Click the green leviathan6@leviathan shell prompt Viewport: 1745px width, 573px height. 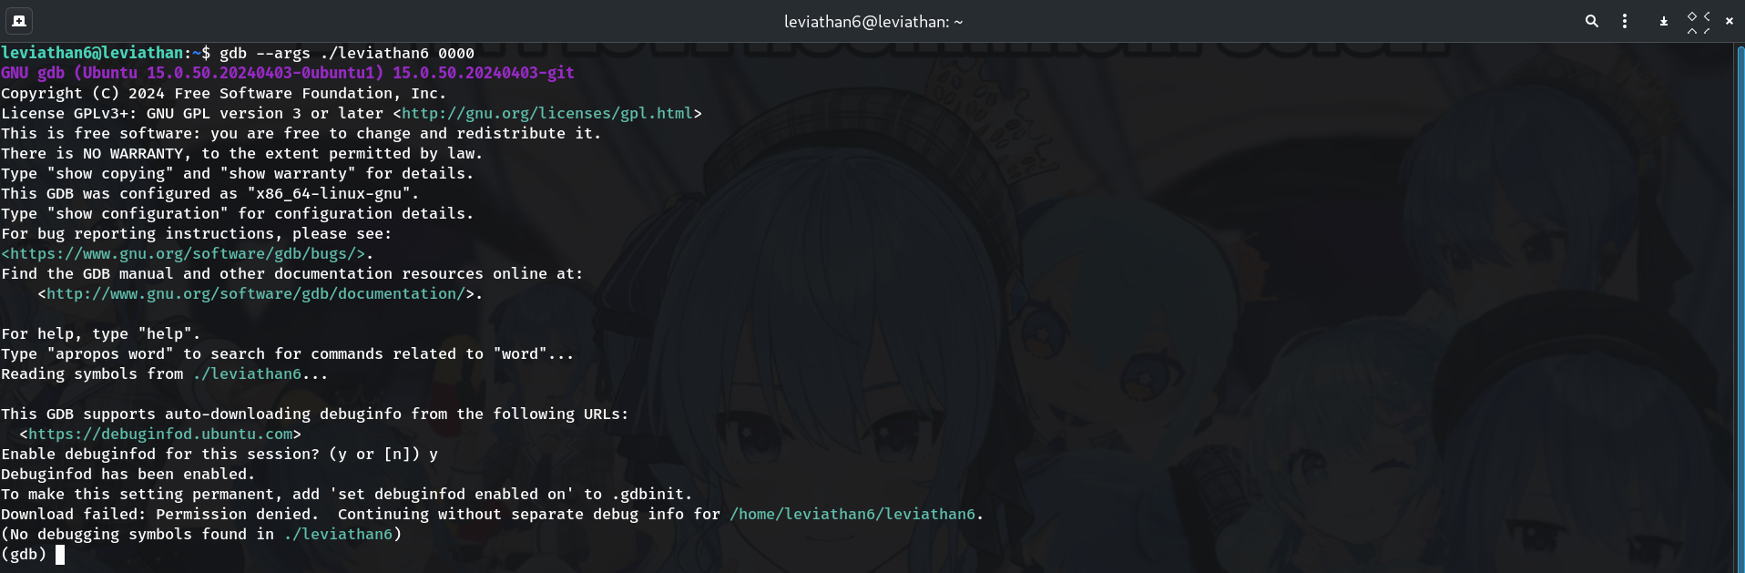coord(92,53)
